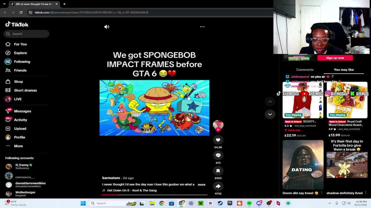
Task: Open the TikTok logo home link
Action: click(17, 25)
